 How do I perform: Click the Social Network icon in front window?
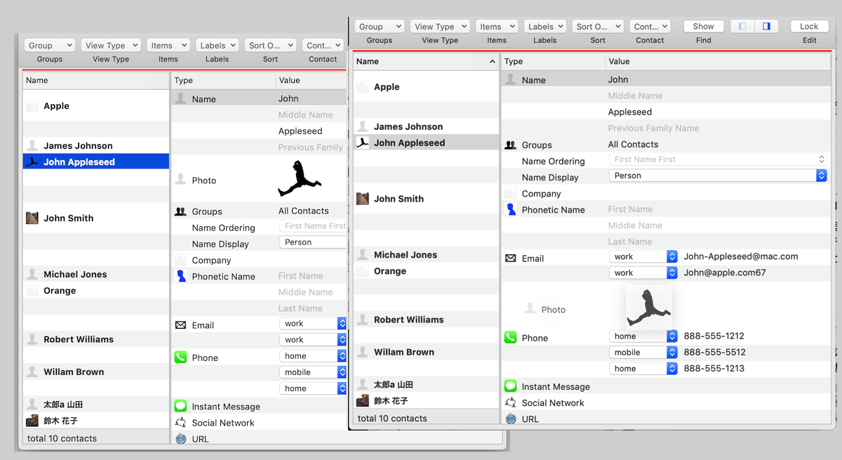510,402
